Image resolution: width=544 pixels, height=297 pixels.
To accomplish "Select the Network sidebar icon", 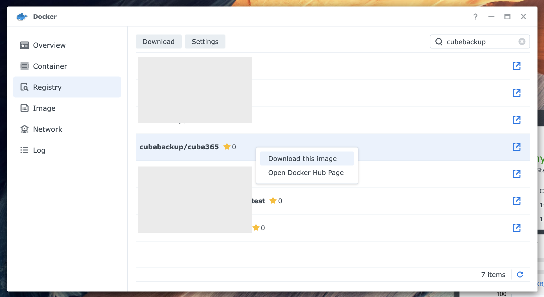I will tap(25, 129).
